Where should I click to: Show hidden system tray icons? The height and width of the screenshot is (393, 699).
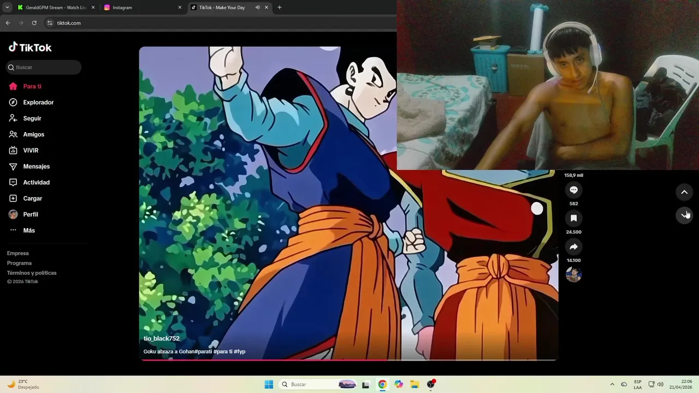612,384
